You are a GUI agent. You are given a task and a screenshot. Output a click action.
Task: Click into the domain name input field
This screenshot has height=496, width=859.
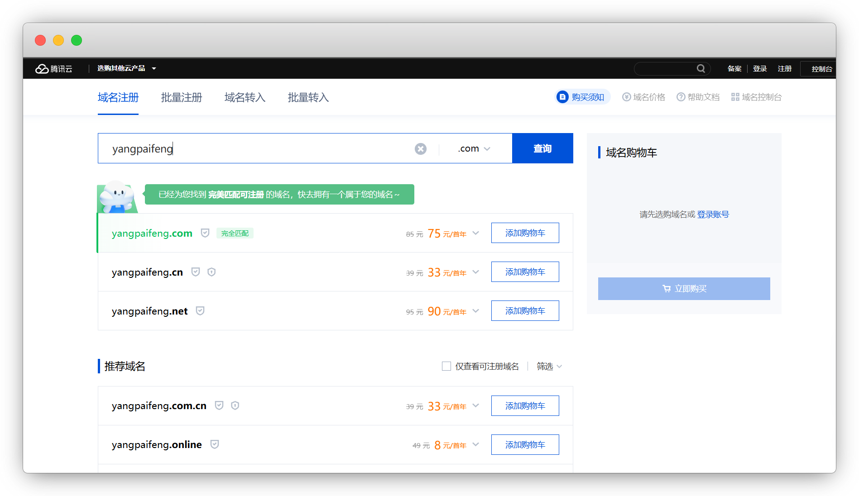pos(258,149)
